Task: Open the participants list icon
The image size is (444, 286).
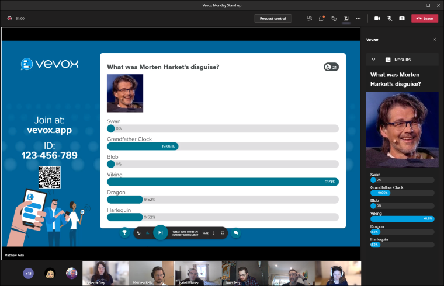Action: pos(309,18)
